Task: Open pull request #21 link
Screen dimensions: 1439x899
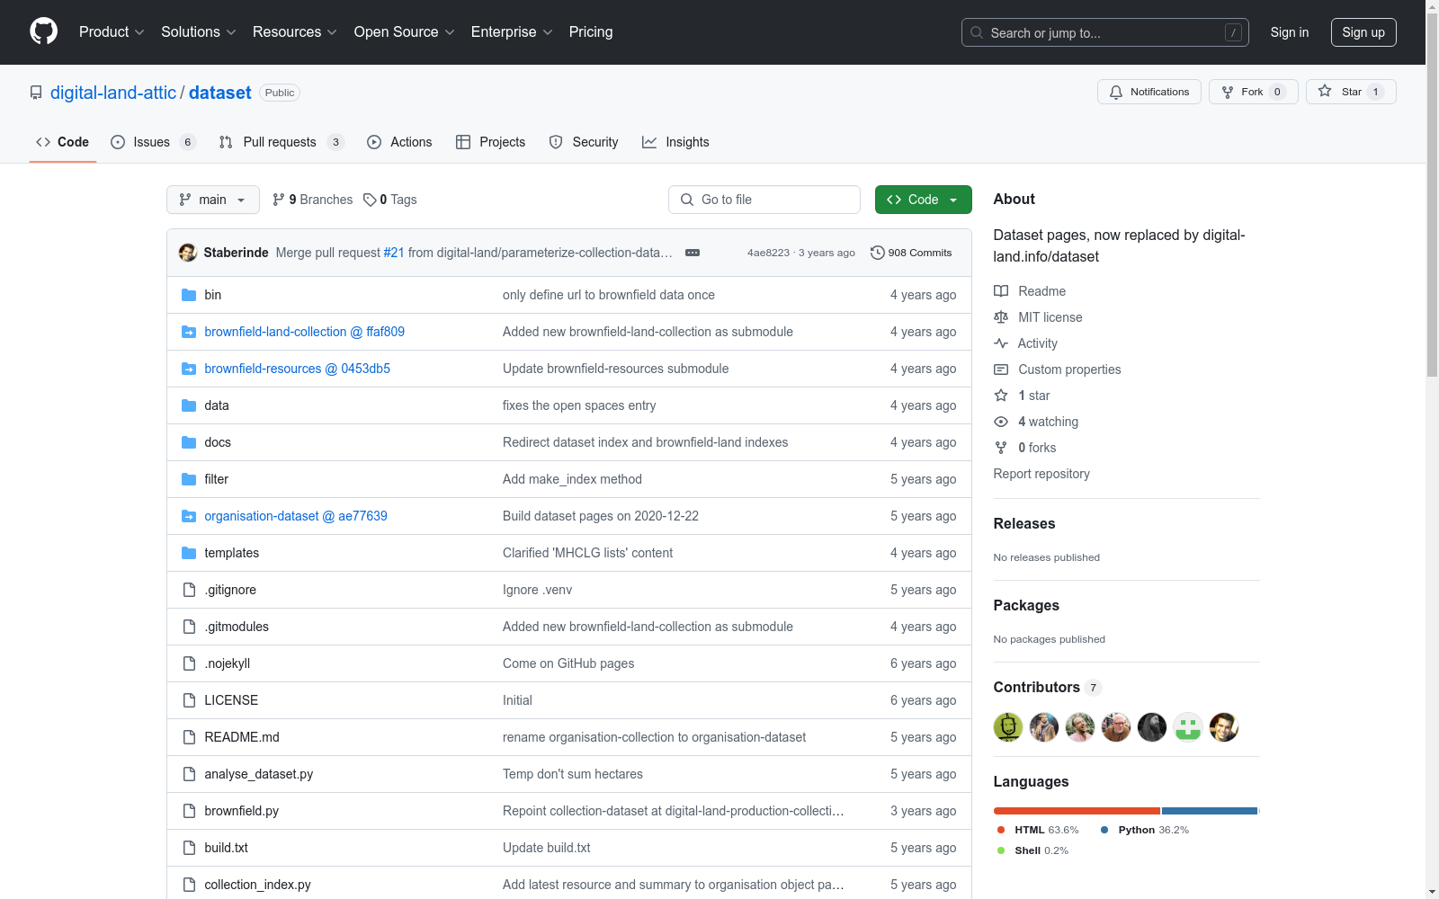Action: coord(394,253)
